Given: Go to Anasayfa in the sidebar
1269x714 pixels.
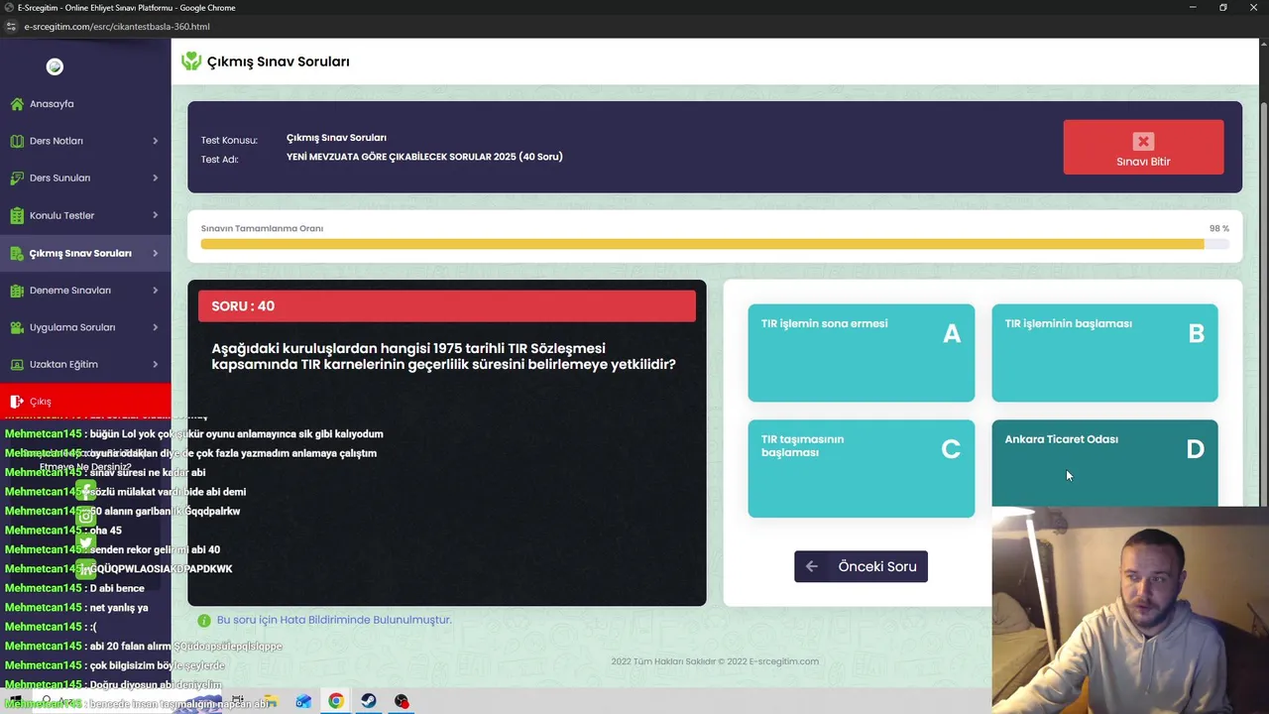Looking at the screenshot, I should (85, 103).
